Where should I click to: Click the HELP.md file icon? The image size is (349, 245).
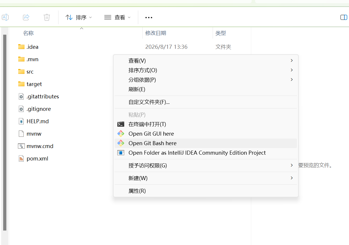21,121
